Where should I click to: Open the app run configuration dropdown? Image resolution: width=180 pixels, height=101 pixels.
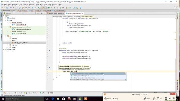point(44,8)
